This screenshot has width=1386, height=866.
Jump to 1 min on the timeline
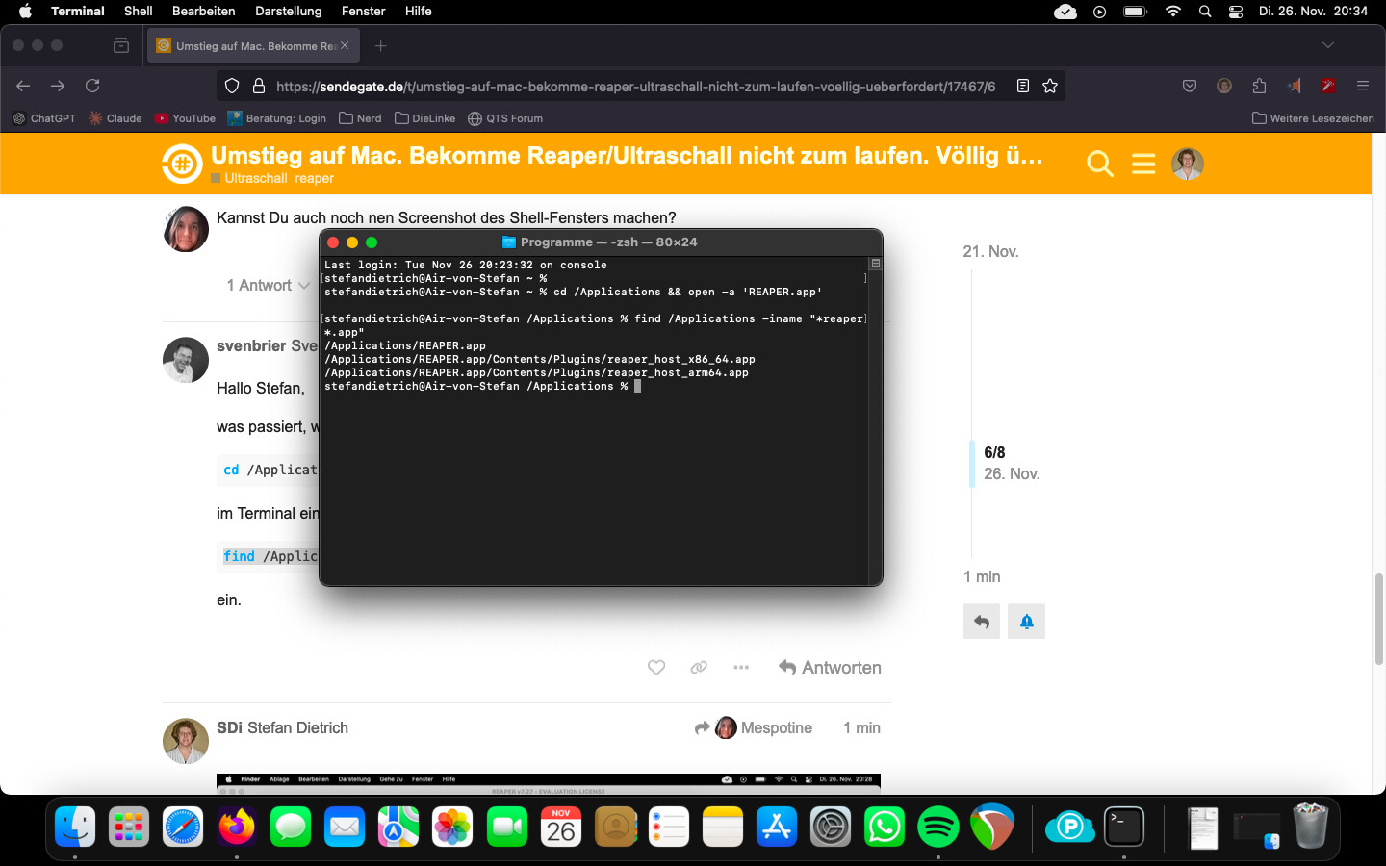[x=982, y=576]
